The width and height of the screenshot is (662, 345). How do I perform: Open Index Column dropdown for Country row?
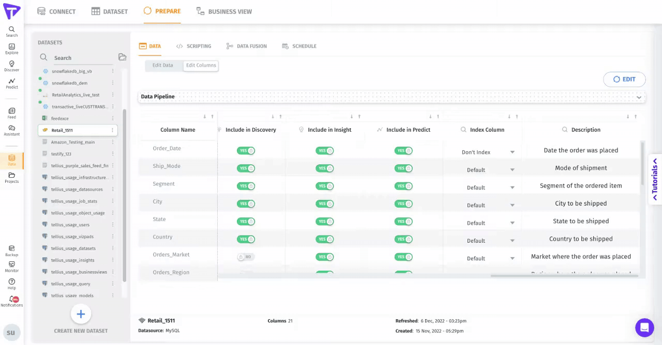tap(487, 241)
